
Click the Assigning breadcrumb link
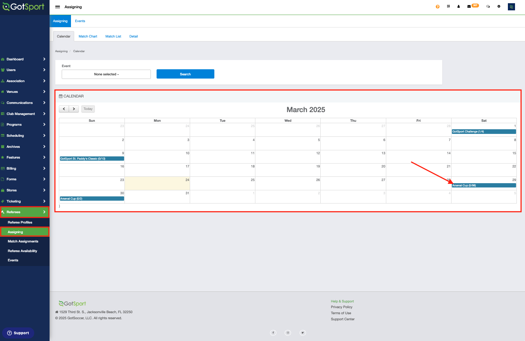61,51
